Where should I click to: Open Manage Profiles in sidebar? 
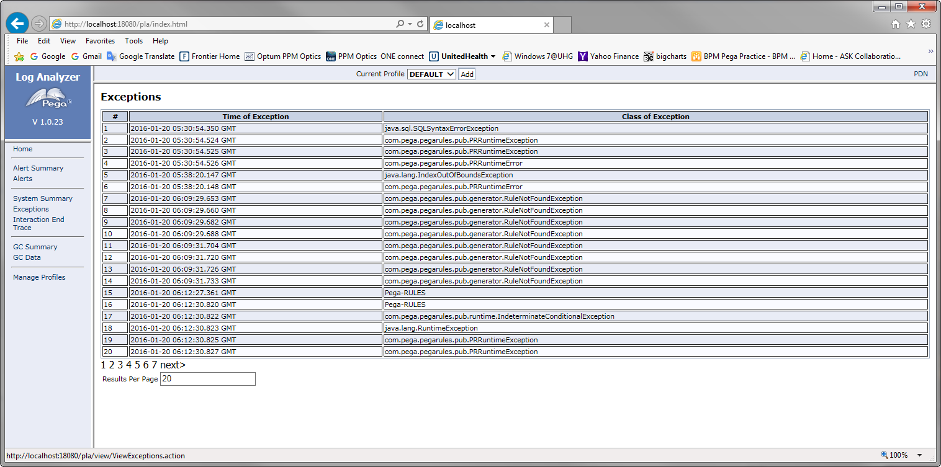click(x=39, y=277)
